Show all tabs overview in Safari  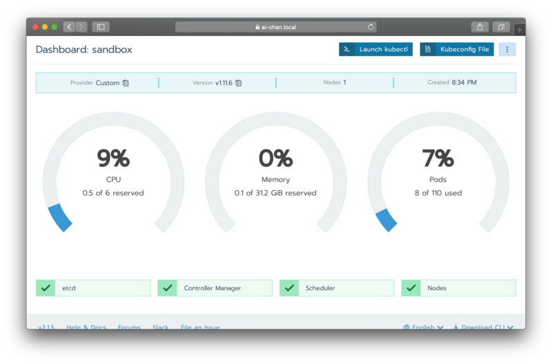pyautogui.click(x=501, y=27)
